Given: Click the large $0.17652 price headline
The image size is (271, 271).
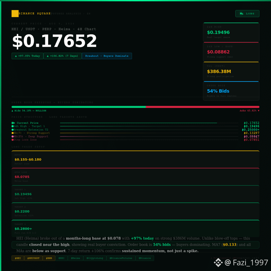Looking at the screenshot, I should (54, 41).
